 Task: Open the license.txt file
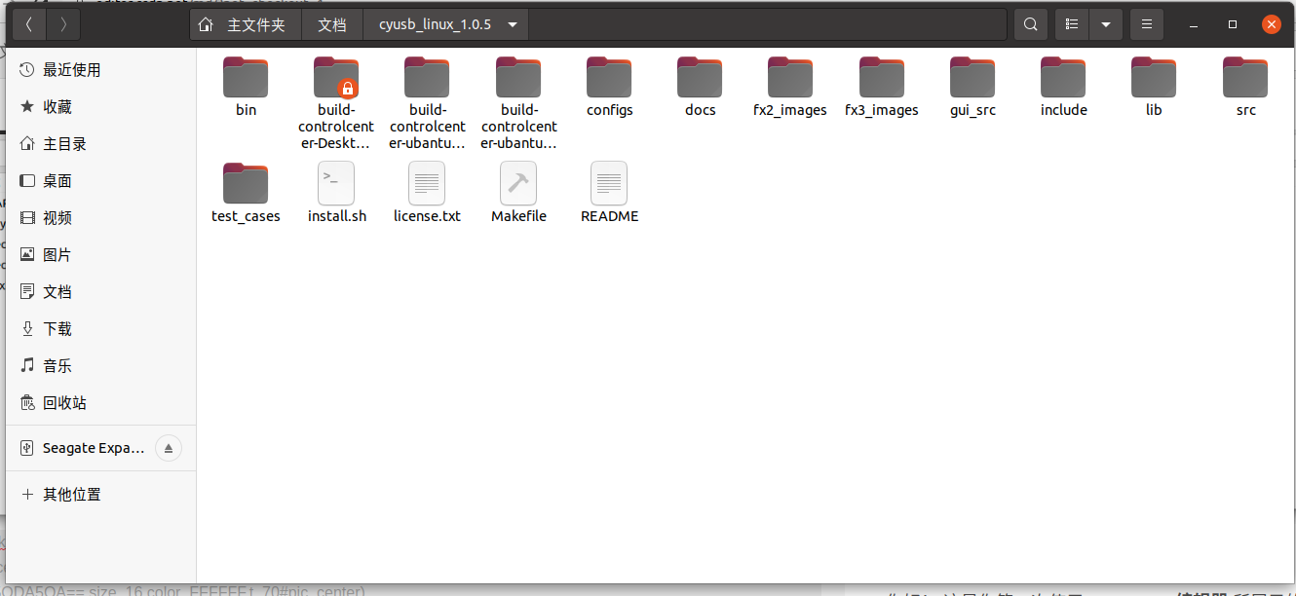427,183
